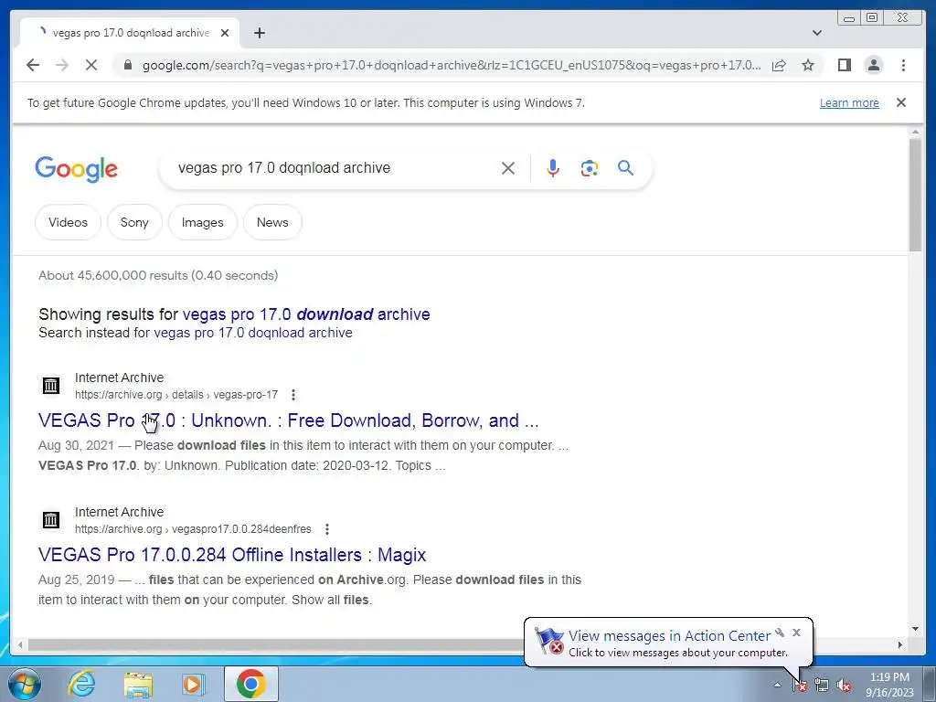Open VEGAS Pro 17.0.0.284 Offline Installers
Viewport: 936px width, 702px height.
[232, 555]
